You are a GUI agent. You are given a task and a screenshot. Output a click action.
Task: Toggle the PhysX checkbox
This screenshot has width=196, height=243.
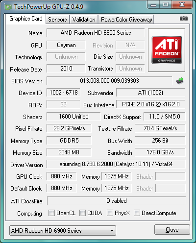(110, 213)
